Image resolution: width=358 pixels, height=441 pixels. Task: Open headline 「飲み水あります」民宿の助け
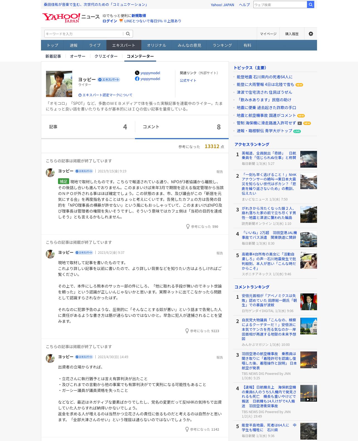(x=264, y=100)
